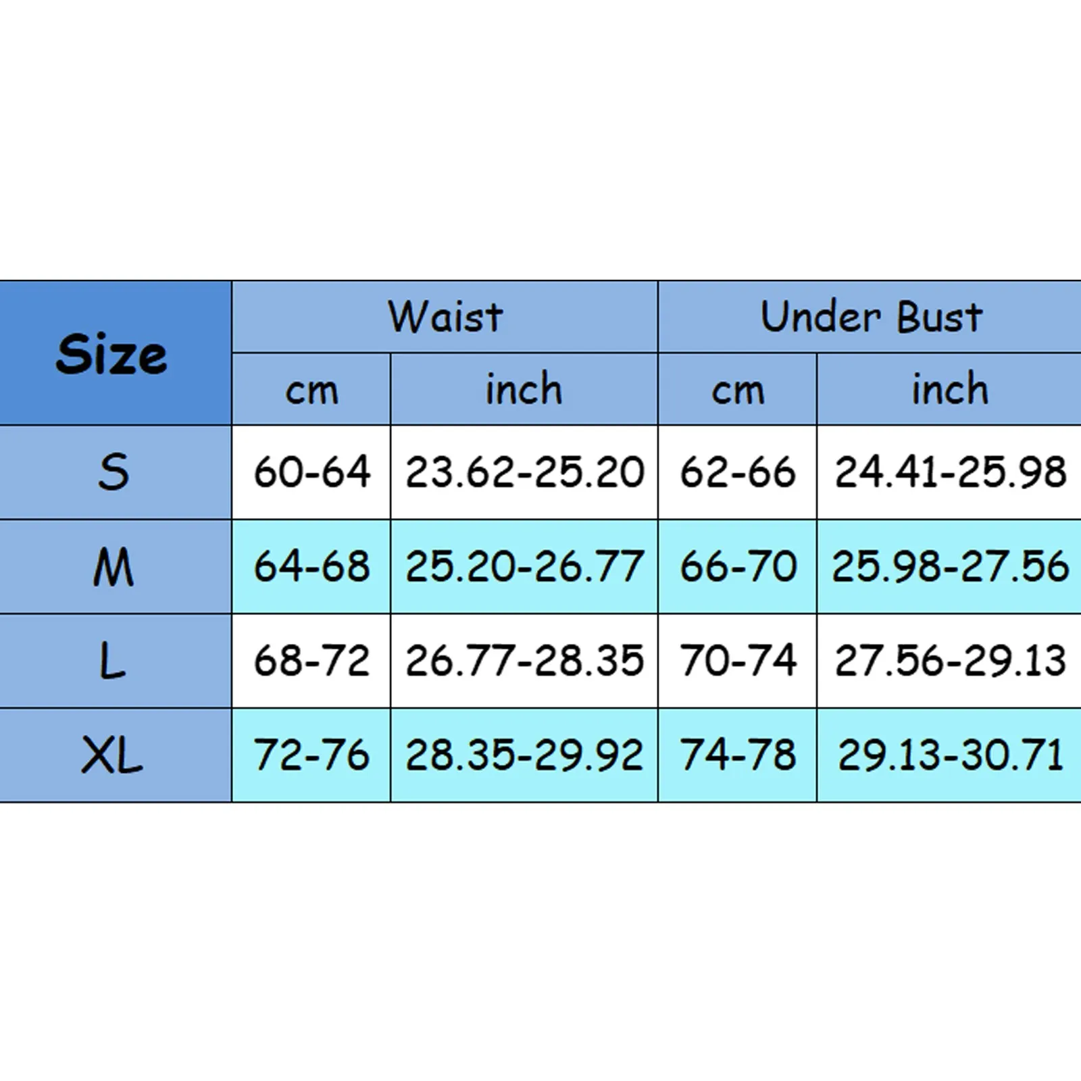1081x1081 pixels.
Task: Click the Size header cell
Action: [116, 353]
